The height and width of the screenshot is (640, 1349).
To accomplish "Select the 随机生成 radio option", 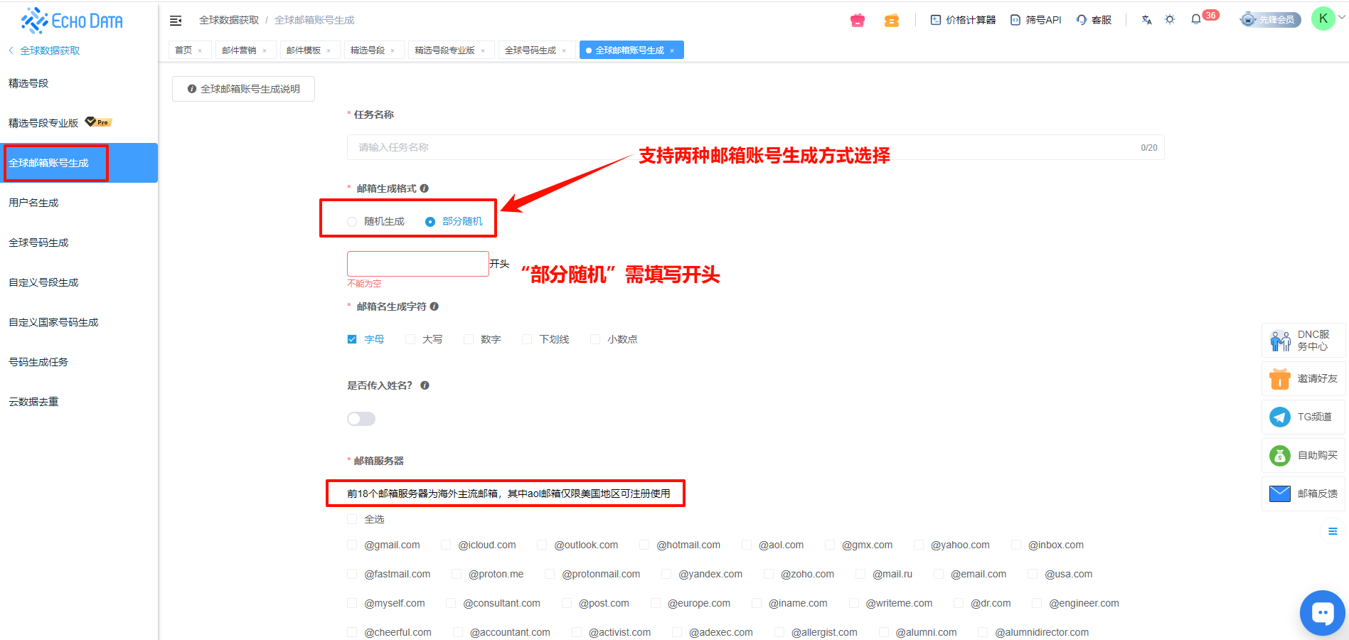I will (x=352, y=222).
